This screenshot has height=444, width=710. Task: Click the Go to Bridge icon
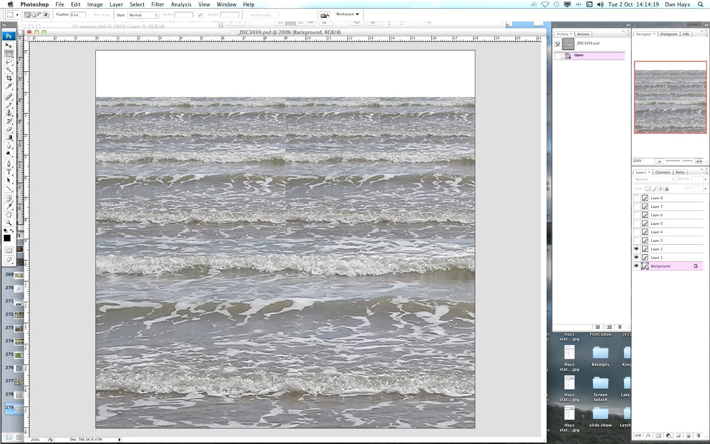click(x=324, y=15)
